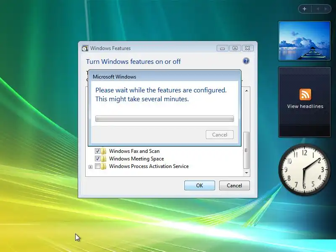Click Cancel in the Windows Features dialog

click(x=234, y=185)
